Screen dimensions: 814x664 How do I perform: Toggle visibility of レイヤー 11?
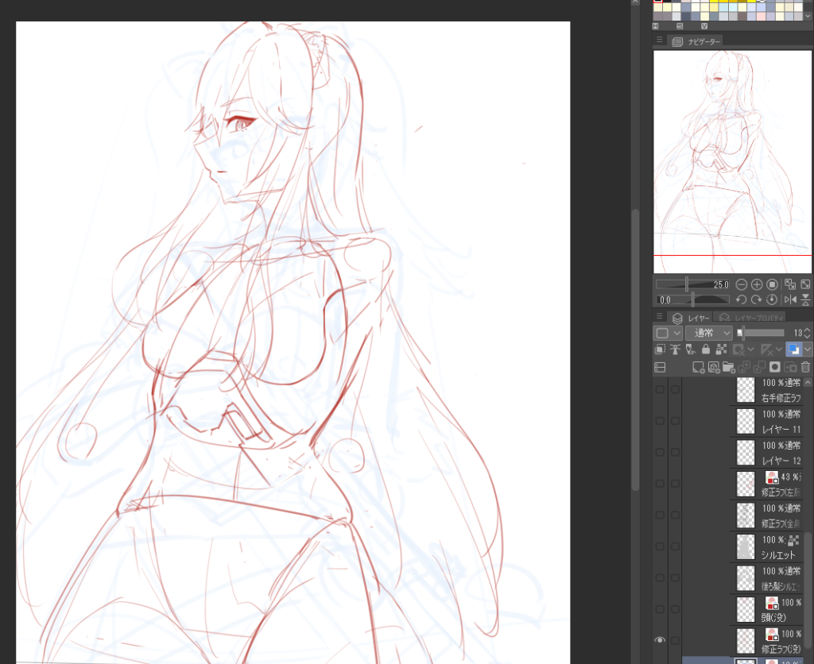pos(659,420)
